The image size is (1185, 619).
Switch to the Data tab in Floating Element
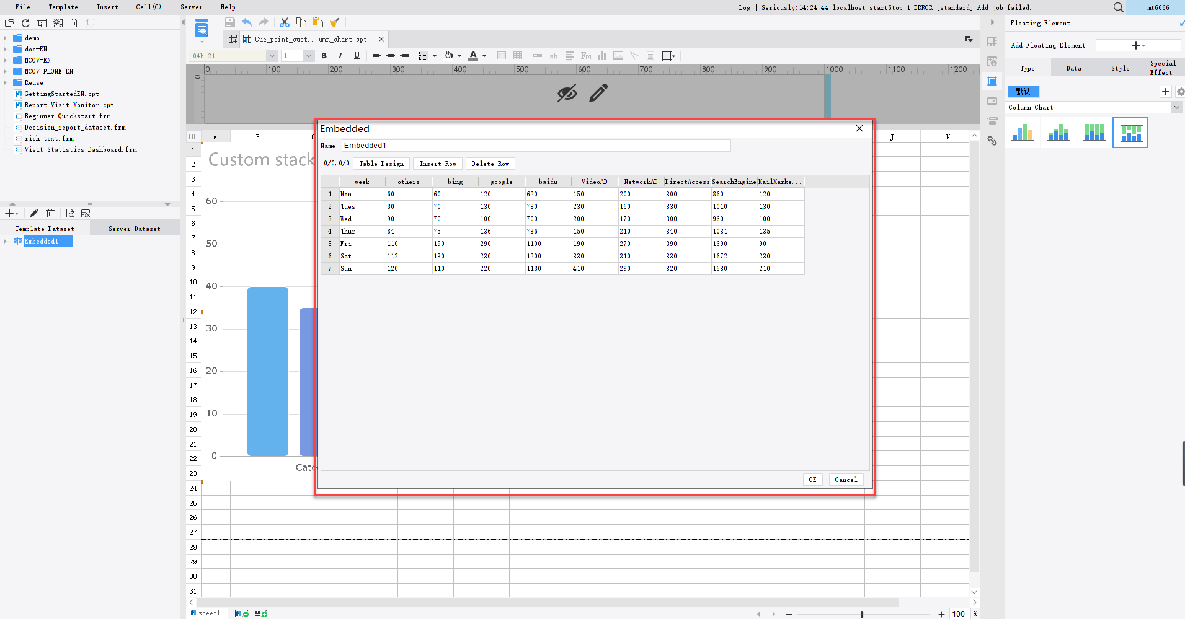[x=1073, y=68]
